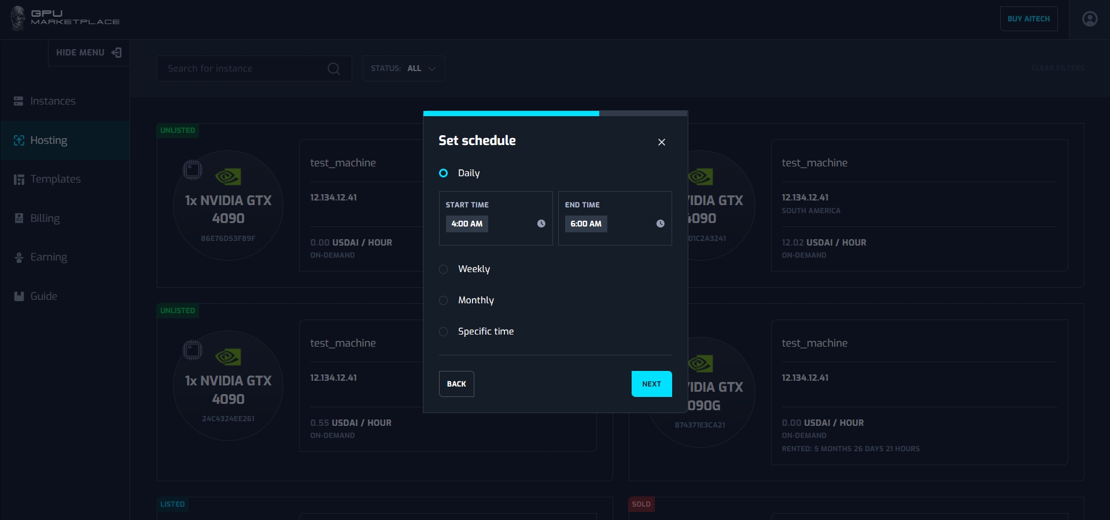1110x520 pixels.
Task: Open Instances in the sidebar menu
Action: (53, 101)
